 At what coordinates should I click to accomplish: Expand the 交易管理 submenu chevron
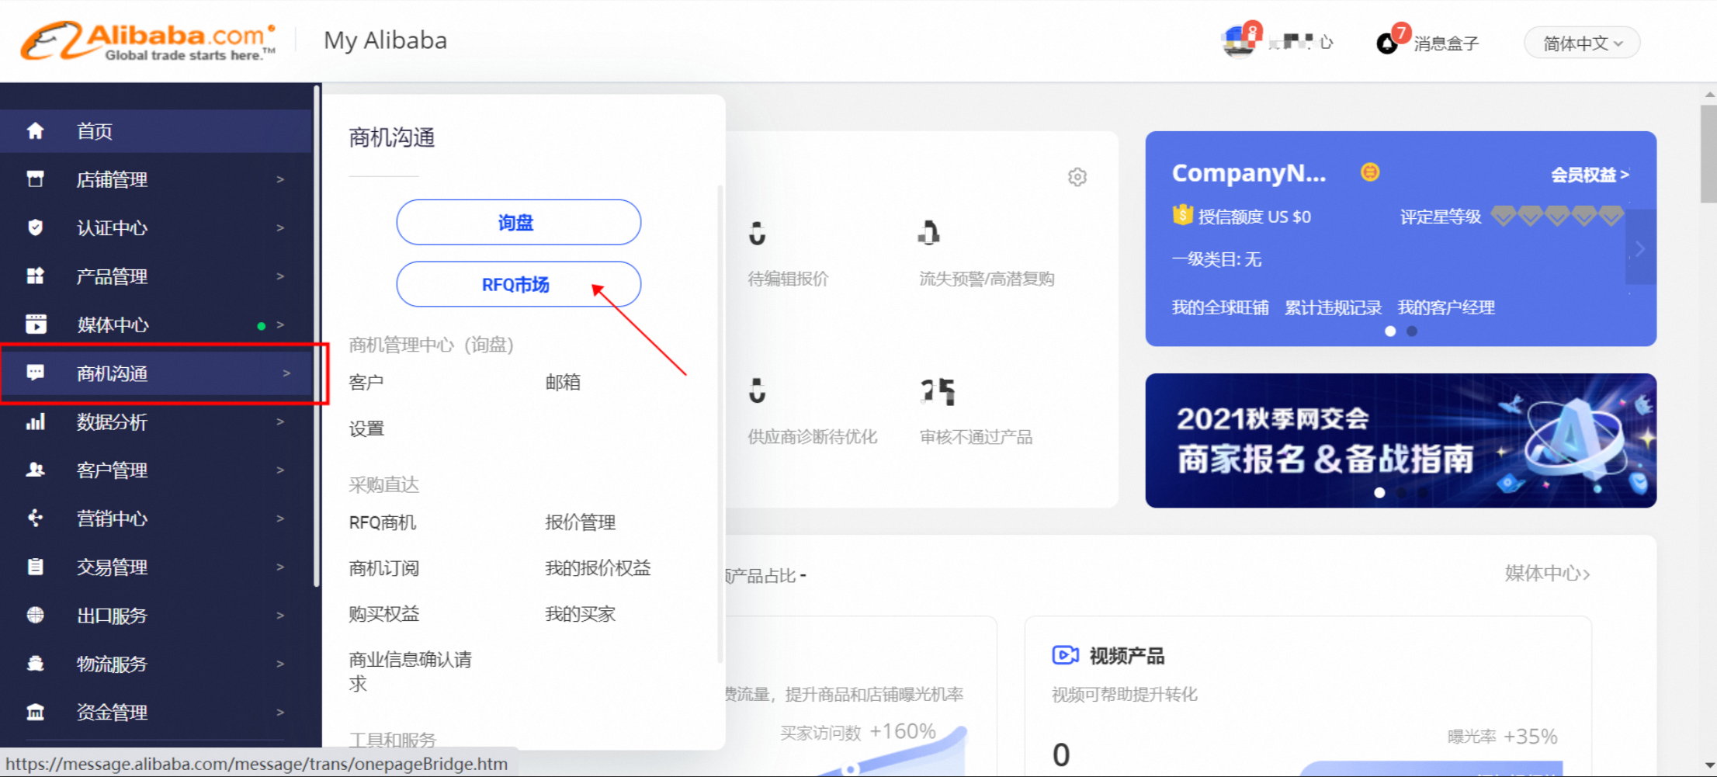(x=280, y=567)
